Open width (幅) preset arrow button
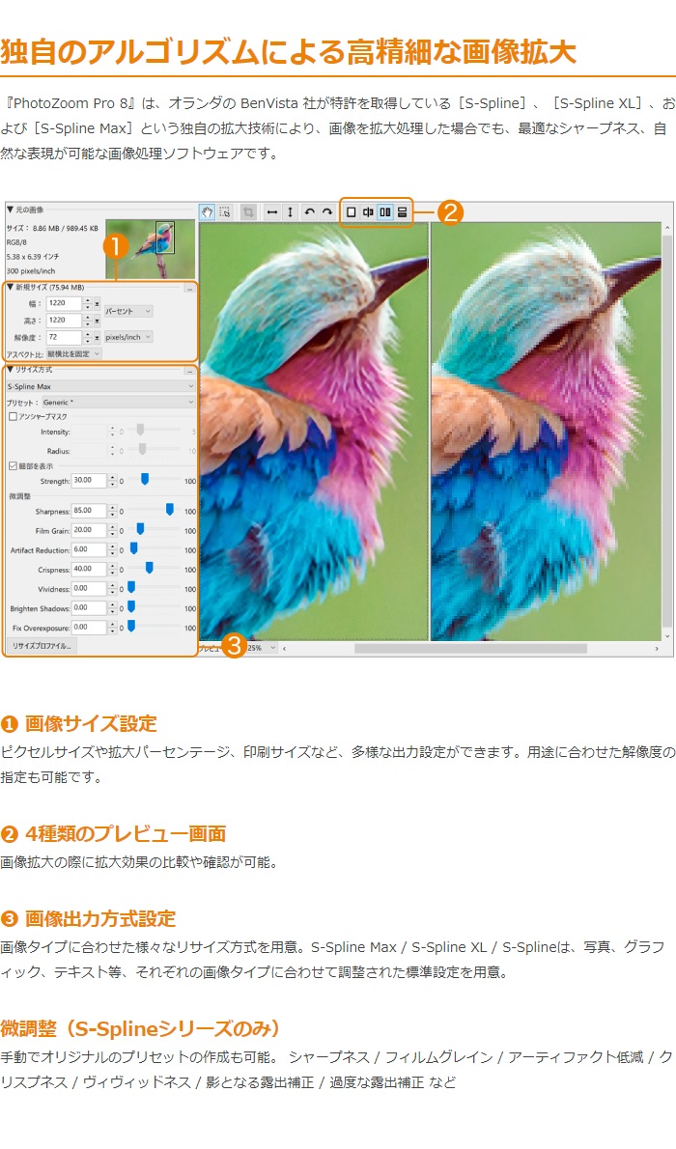This screenshot has height=1149, width=676. (x=98, y=302)
